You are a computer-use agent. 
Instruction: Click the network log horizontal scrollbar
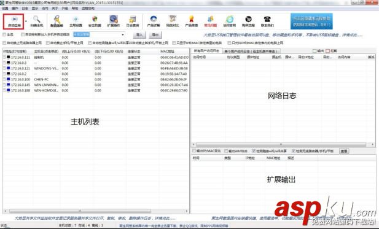[x=281, y=144]
